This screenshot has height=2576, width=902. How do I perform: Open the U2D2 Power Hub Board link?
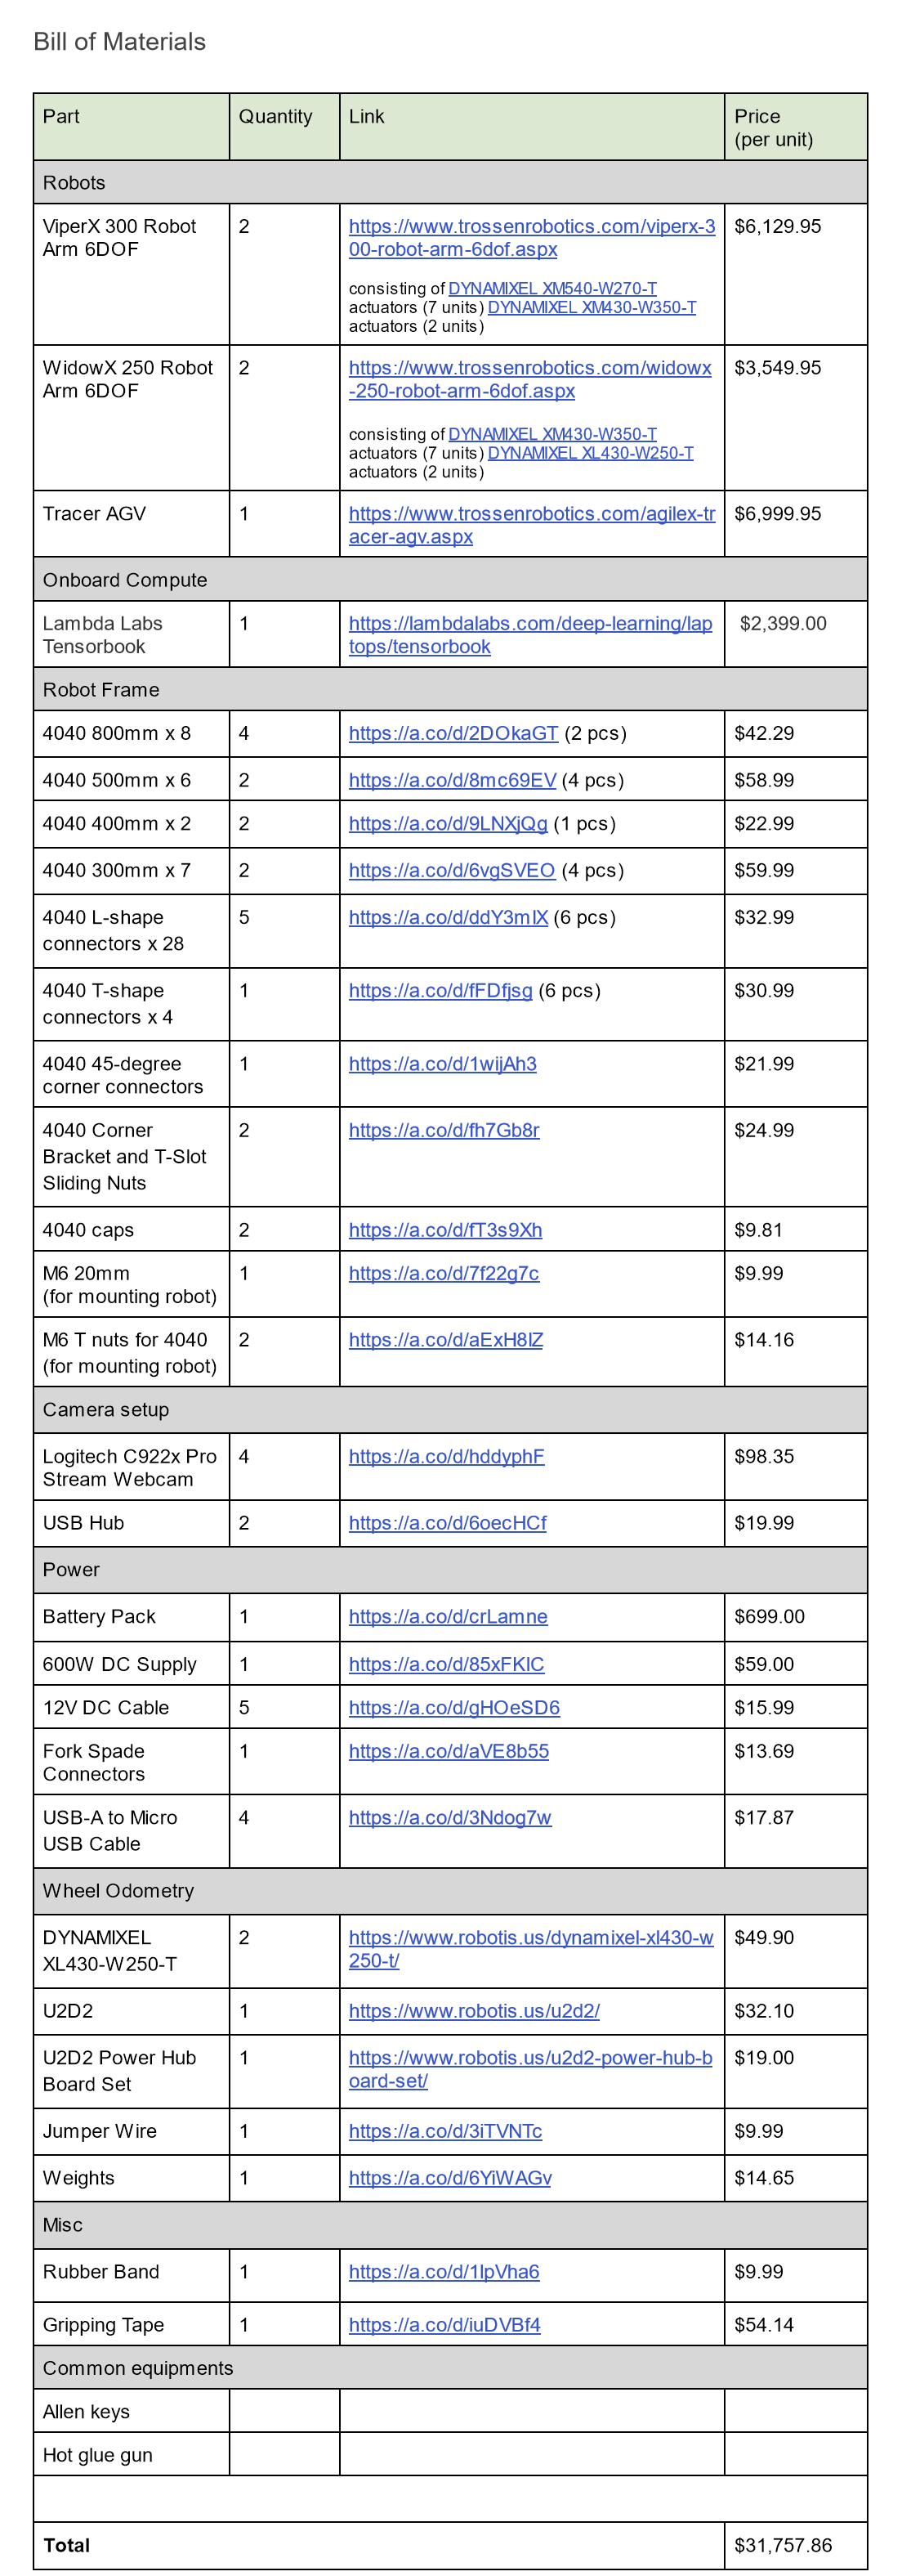click(x=529, y=2057)
